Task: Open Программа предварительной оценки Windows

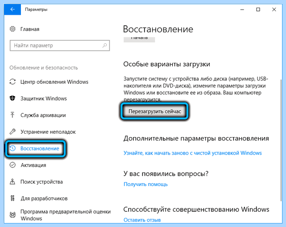Action: pyautogui.click(x=66, y=215)
